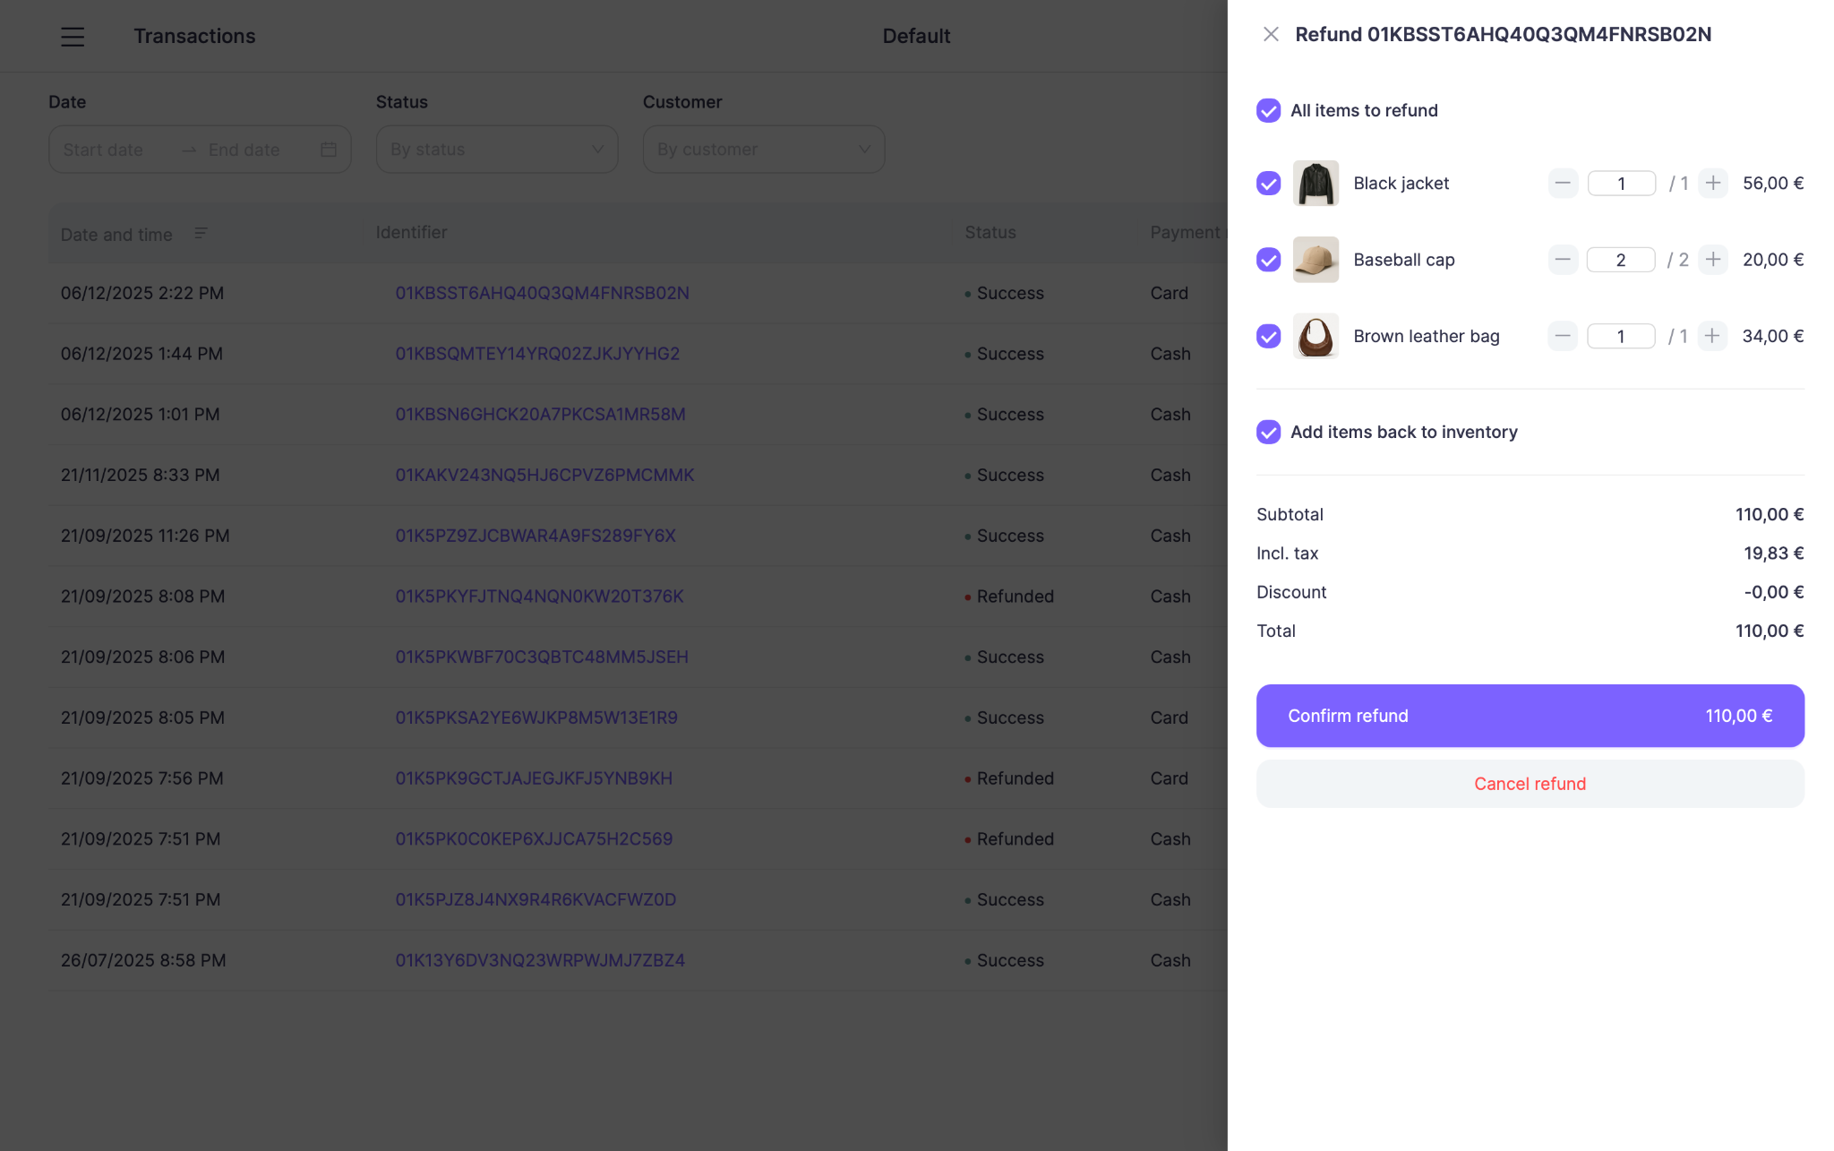Decrease the Baseball cap refund quantity
This screenshot has width=1834, height=1151.
coord(1563,259)
